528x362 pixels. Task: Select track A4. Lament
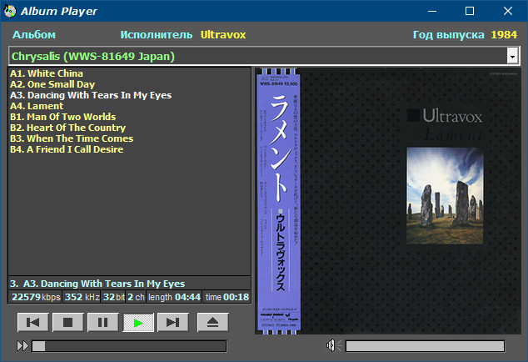pyautogui.click(x=37, y=106)
